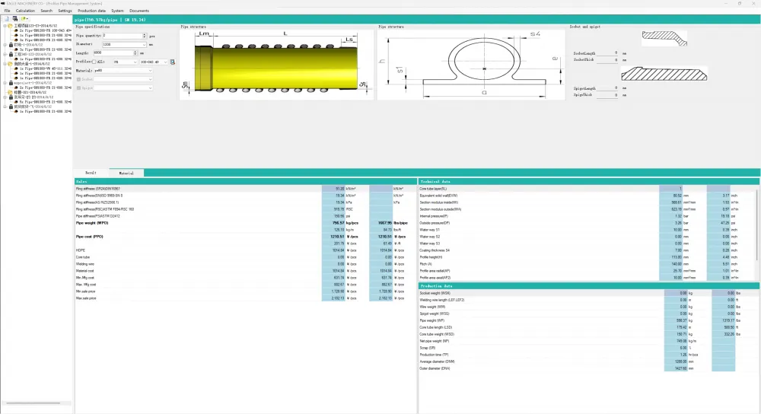Screen dimensions: 761x414
Task: Open the System menu
Action: click(x=117, y=11)
